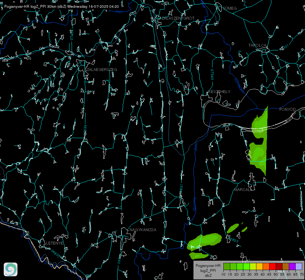Screen dimensions: 305x280
Task: Select the 65-70 dBZ lavender swatch
Action: click(299, 266)
